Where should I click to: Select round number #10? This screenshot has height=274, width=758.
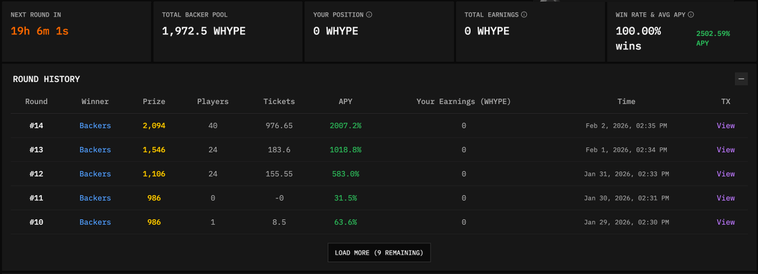point(37,222)
